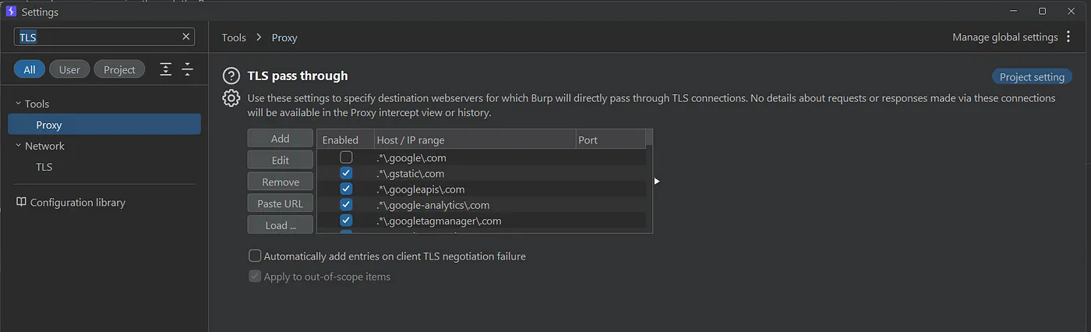
Task: Open TLS pass through gear options
Action: (x=231, y=98)
